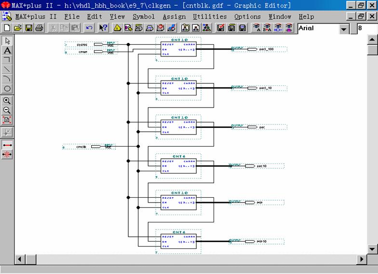The height and width of the screenshot is (274, 378).
Task: Click the greyed Connection Dot tool
Action: tap(7, 132)
